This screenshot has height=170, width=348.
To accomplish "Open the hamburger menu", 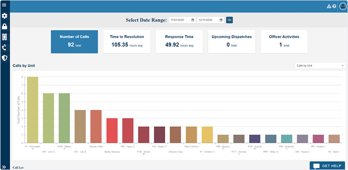I will (4, 5).
